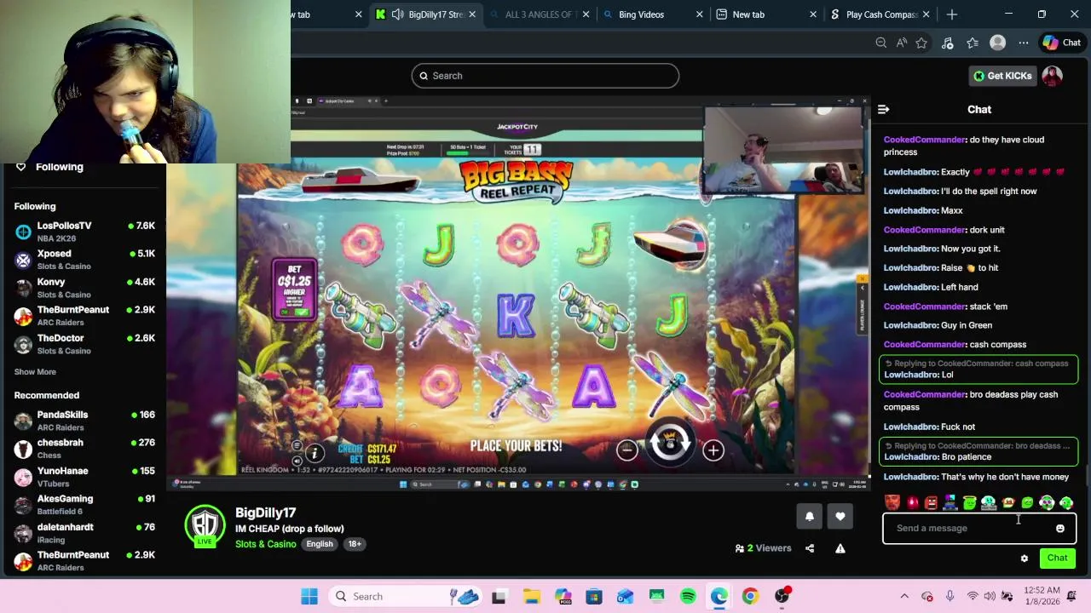Open a new browser tab with plus
This screenshot has height=613, width=1091.
tap(952, 14)
